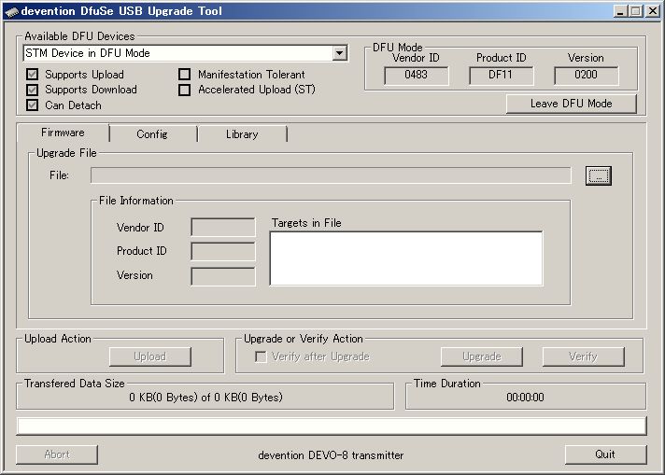This screenshot has height=475, width=665.
Task: Click the Verify button
Action: (583, 356)
